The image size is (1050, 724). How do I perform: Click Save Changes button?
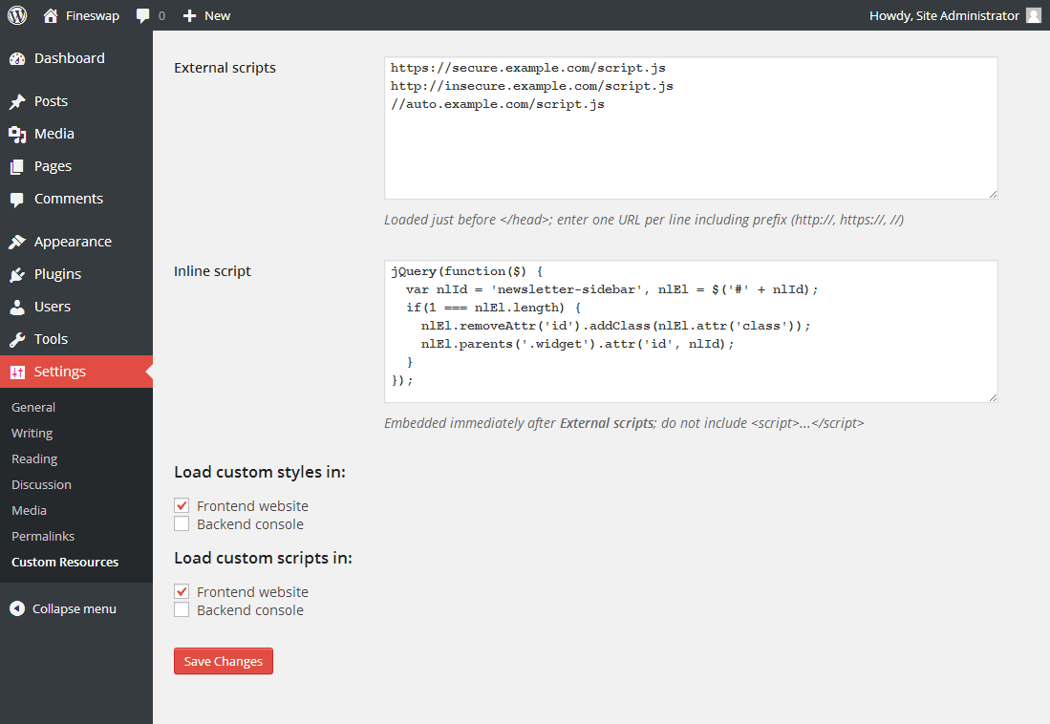pyautogui.click(x=224, y=661)
